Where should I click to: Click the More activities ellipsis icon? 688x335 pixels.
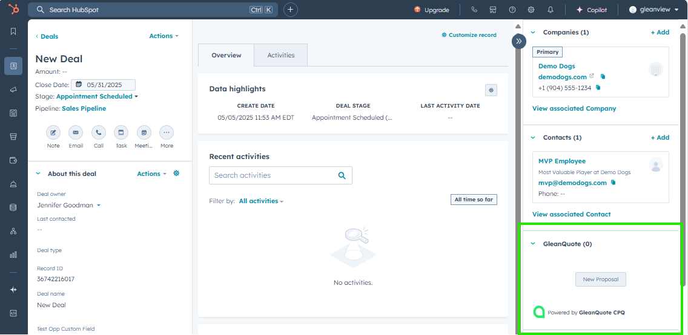[x=167, y=132]
